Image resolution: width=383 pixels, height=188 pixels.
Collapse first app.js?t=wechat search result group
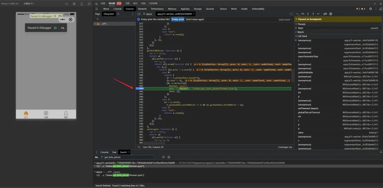coord(95,163)
